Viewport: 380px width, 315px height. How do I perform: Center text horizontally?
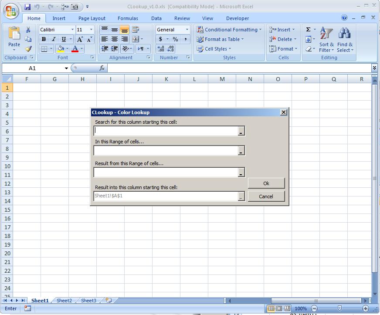tap(114, 39)
